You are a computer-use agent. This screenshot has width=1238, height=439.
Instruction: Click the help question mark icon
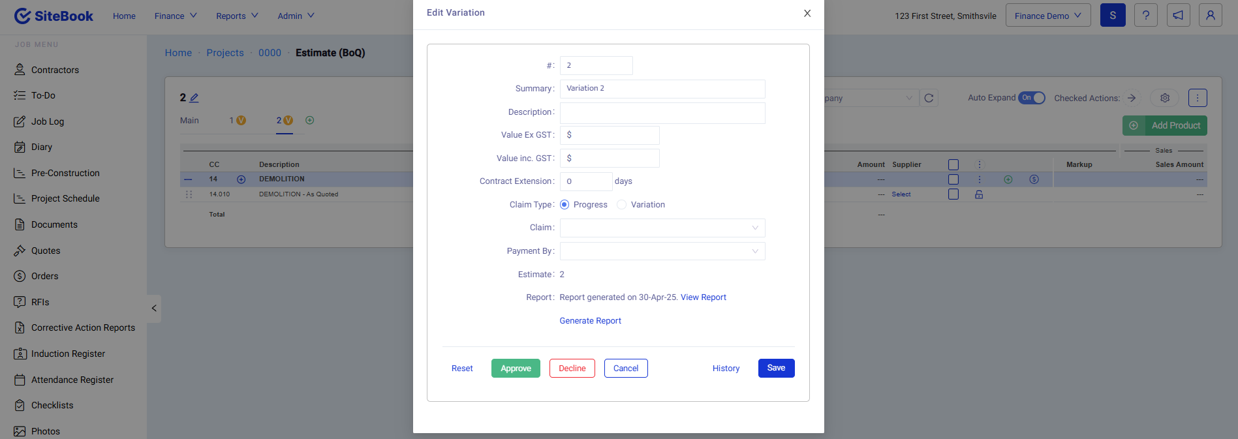[x=1145, y=15]
